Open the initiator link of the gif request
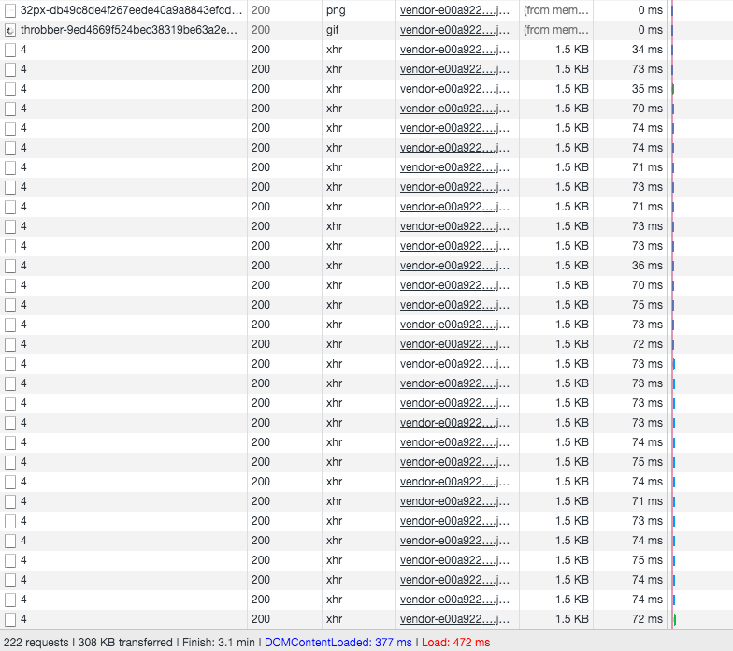This screenshot has width=733, height=651. [454, 30]
